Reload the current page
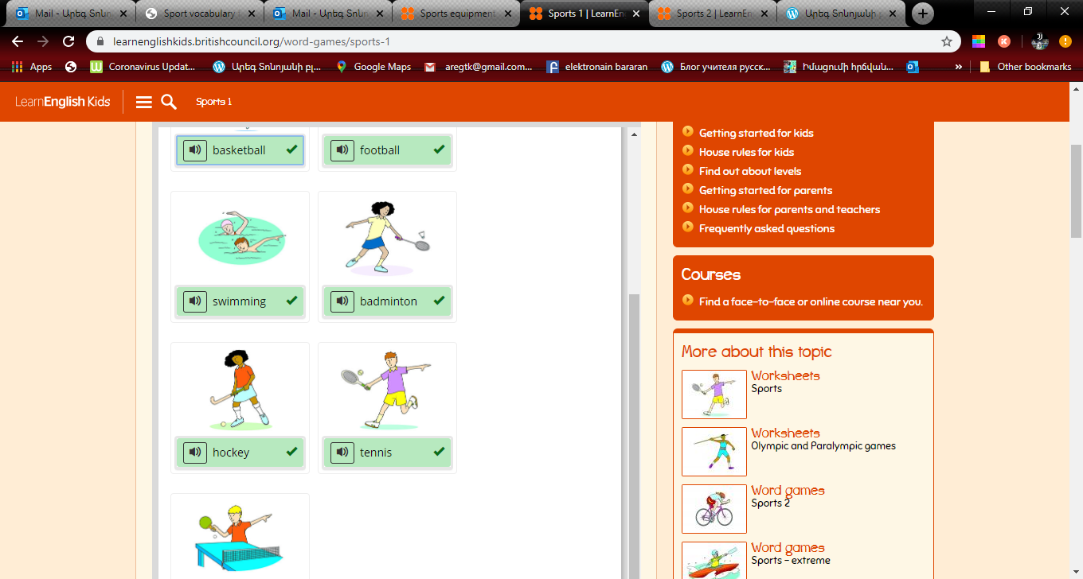The width and height of the screenshot is (1083, 579). click(68, 41)
